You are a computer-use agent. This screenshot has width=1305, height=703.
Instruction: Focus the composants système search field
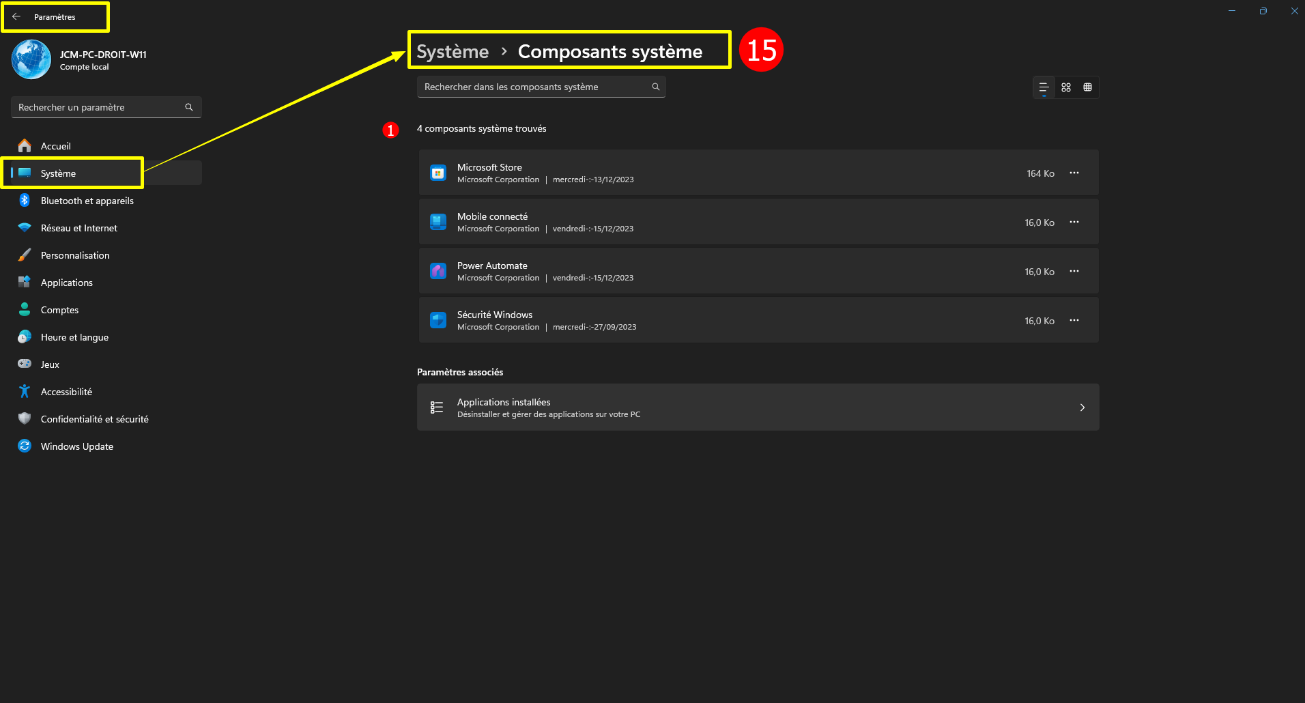click(x=541, y=87)
